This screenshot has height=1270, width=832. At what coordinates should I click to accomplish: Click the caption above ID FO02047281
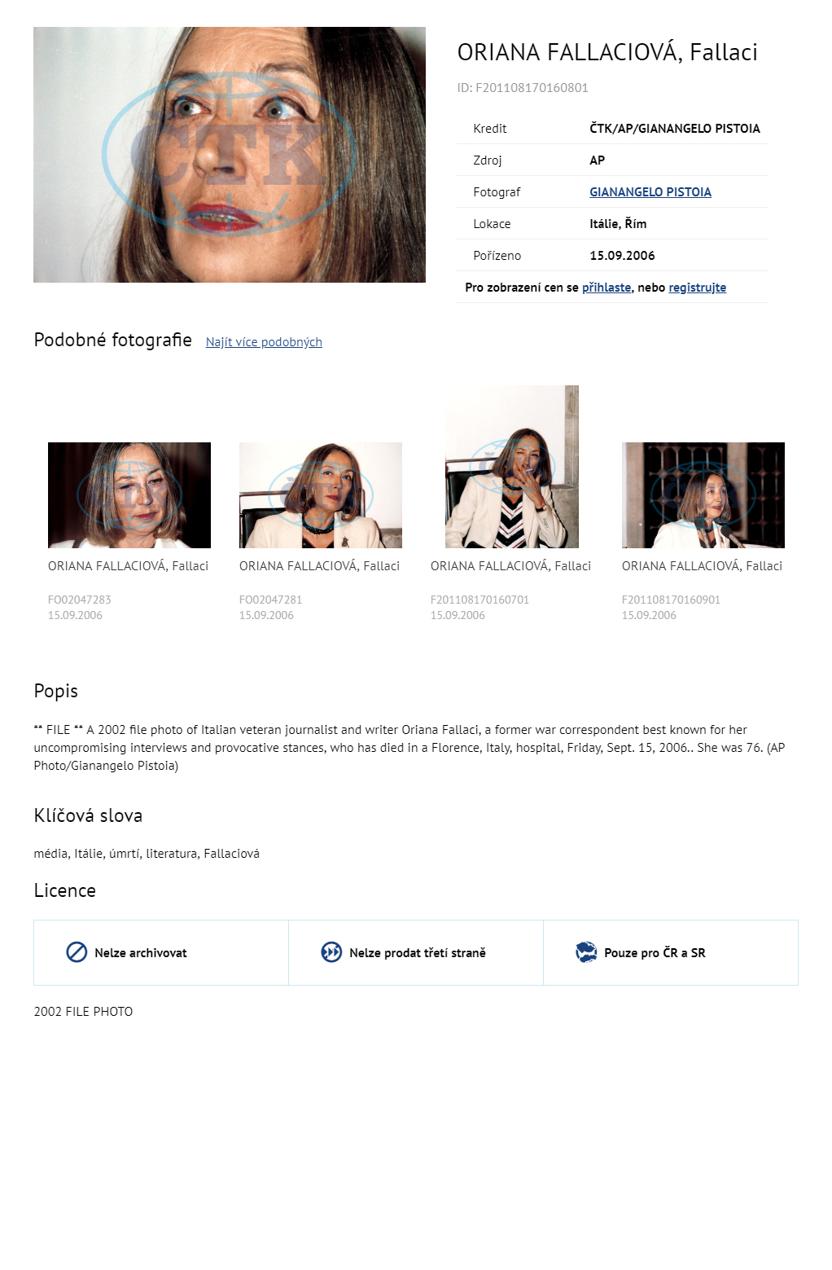(x=319, y=566)
